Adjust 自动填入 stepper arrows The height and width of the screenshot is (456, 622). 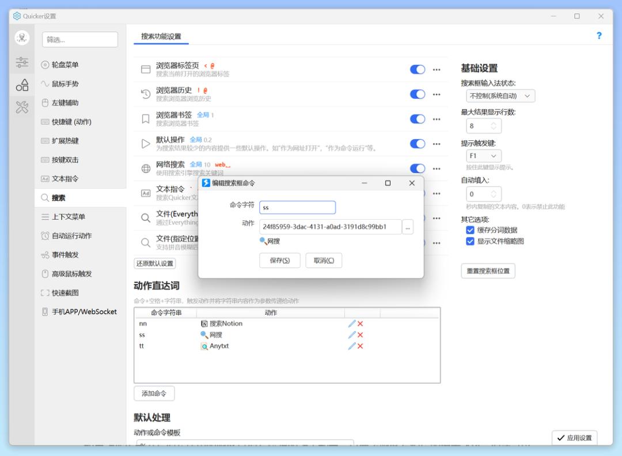(494, 194)
